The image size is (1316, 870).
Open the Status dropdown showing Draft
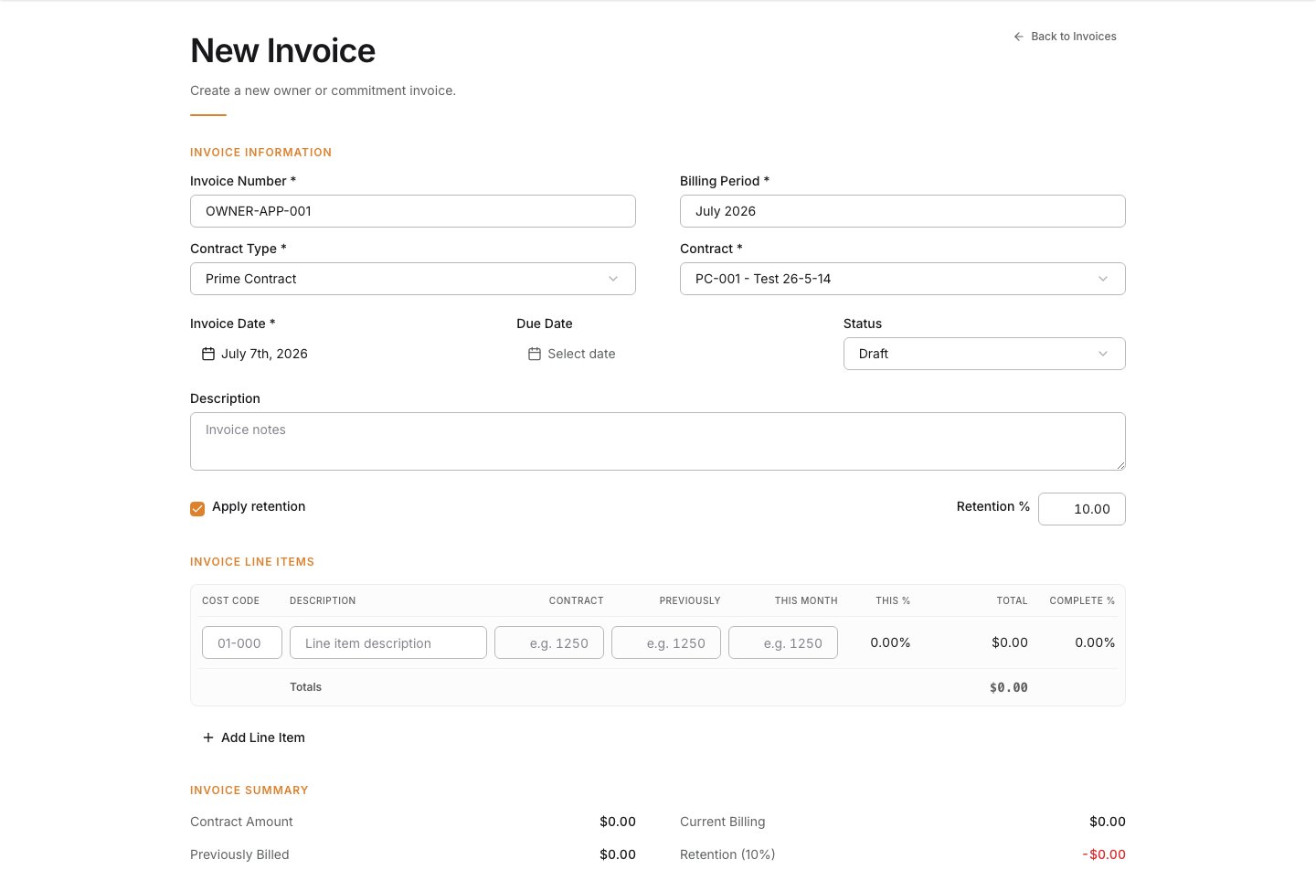[x=984, y=354]
